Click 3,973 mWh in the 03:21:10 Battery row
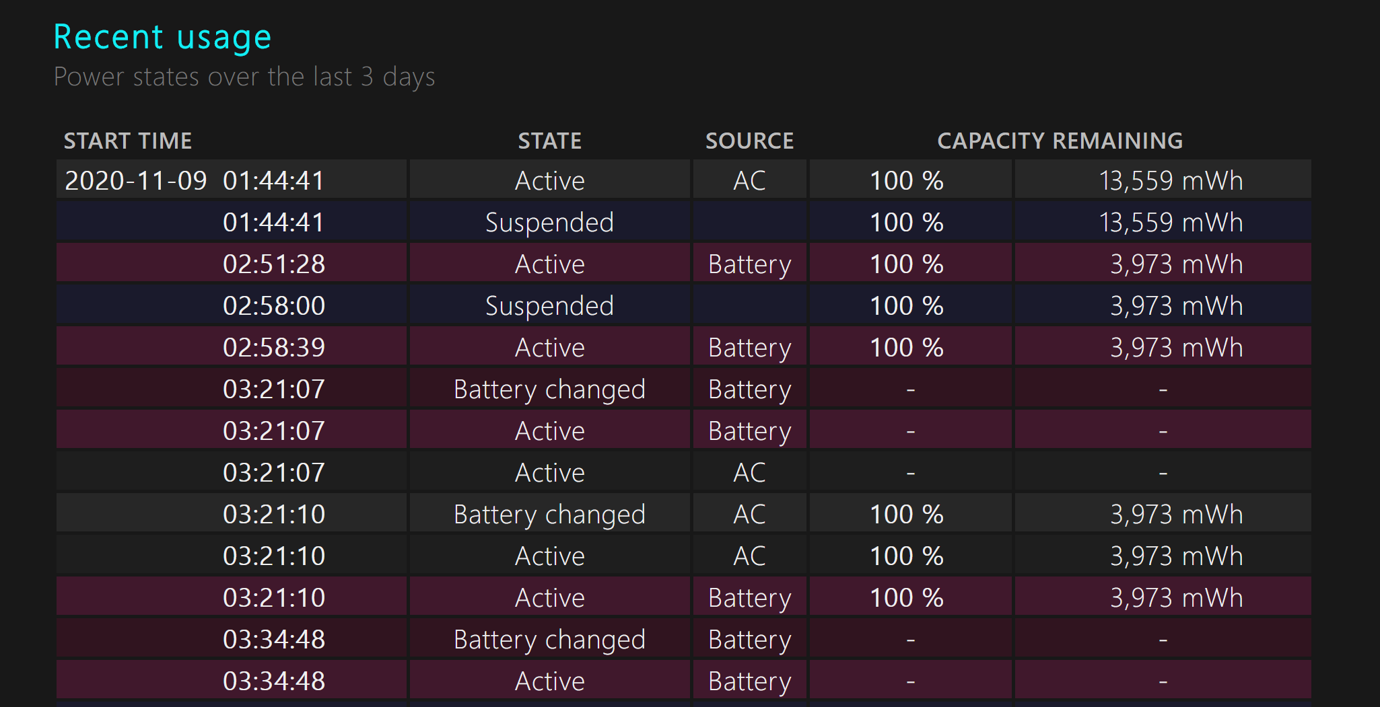Viewport: 1380px width, 707px height. coord(1175,598)
